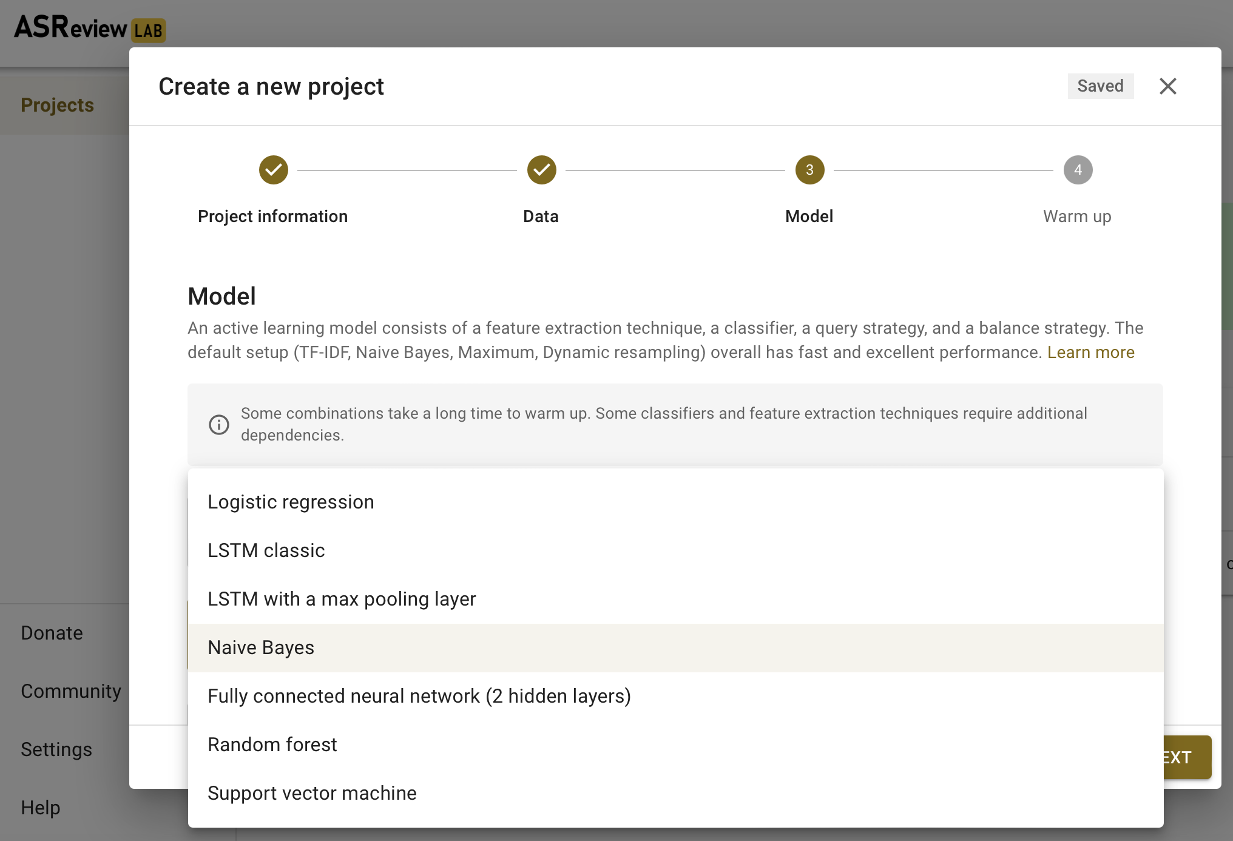This screenshot has height=841, width=1233.
Task: Choose Random forest classifier
Action: pyautogui.click(x=272, y=745)
